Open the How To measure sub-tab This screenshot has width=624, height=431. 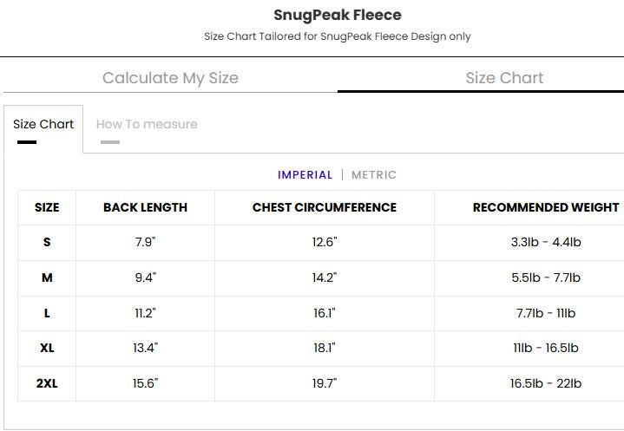pos(147,124)
